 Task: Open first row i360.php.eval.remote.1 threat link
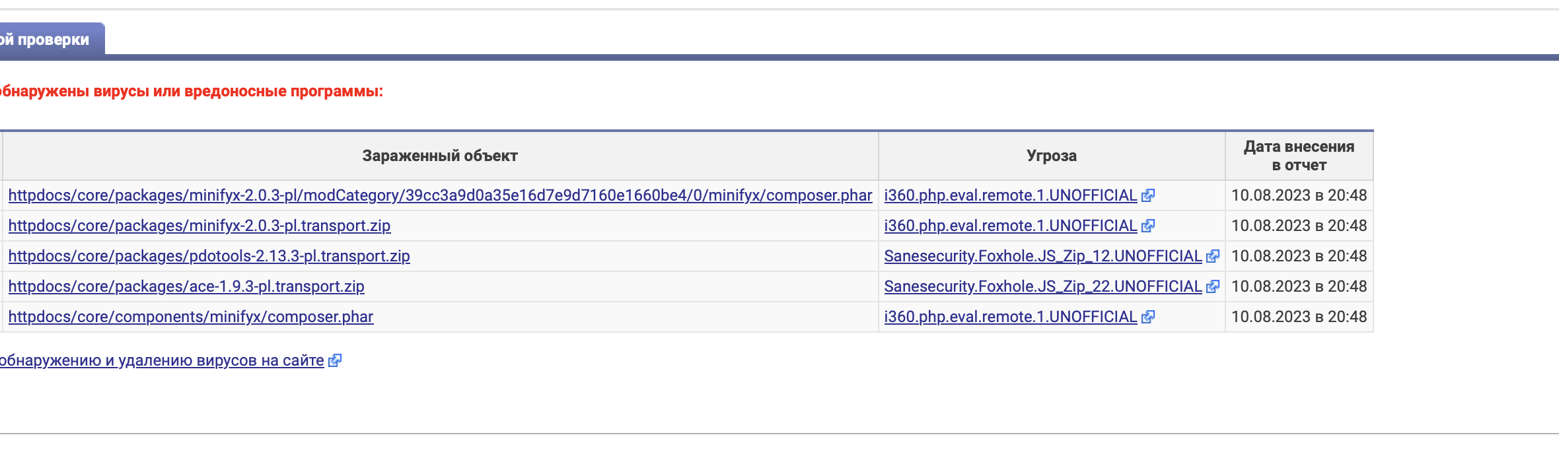coord(1011,195)
